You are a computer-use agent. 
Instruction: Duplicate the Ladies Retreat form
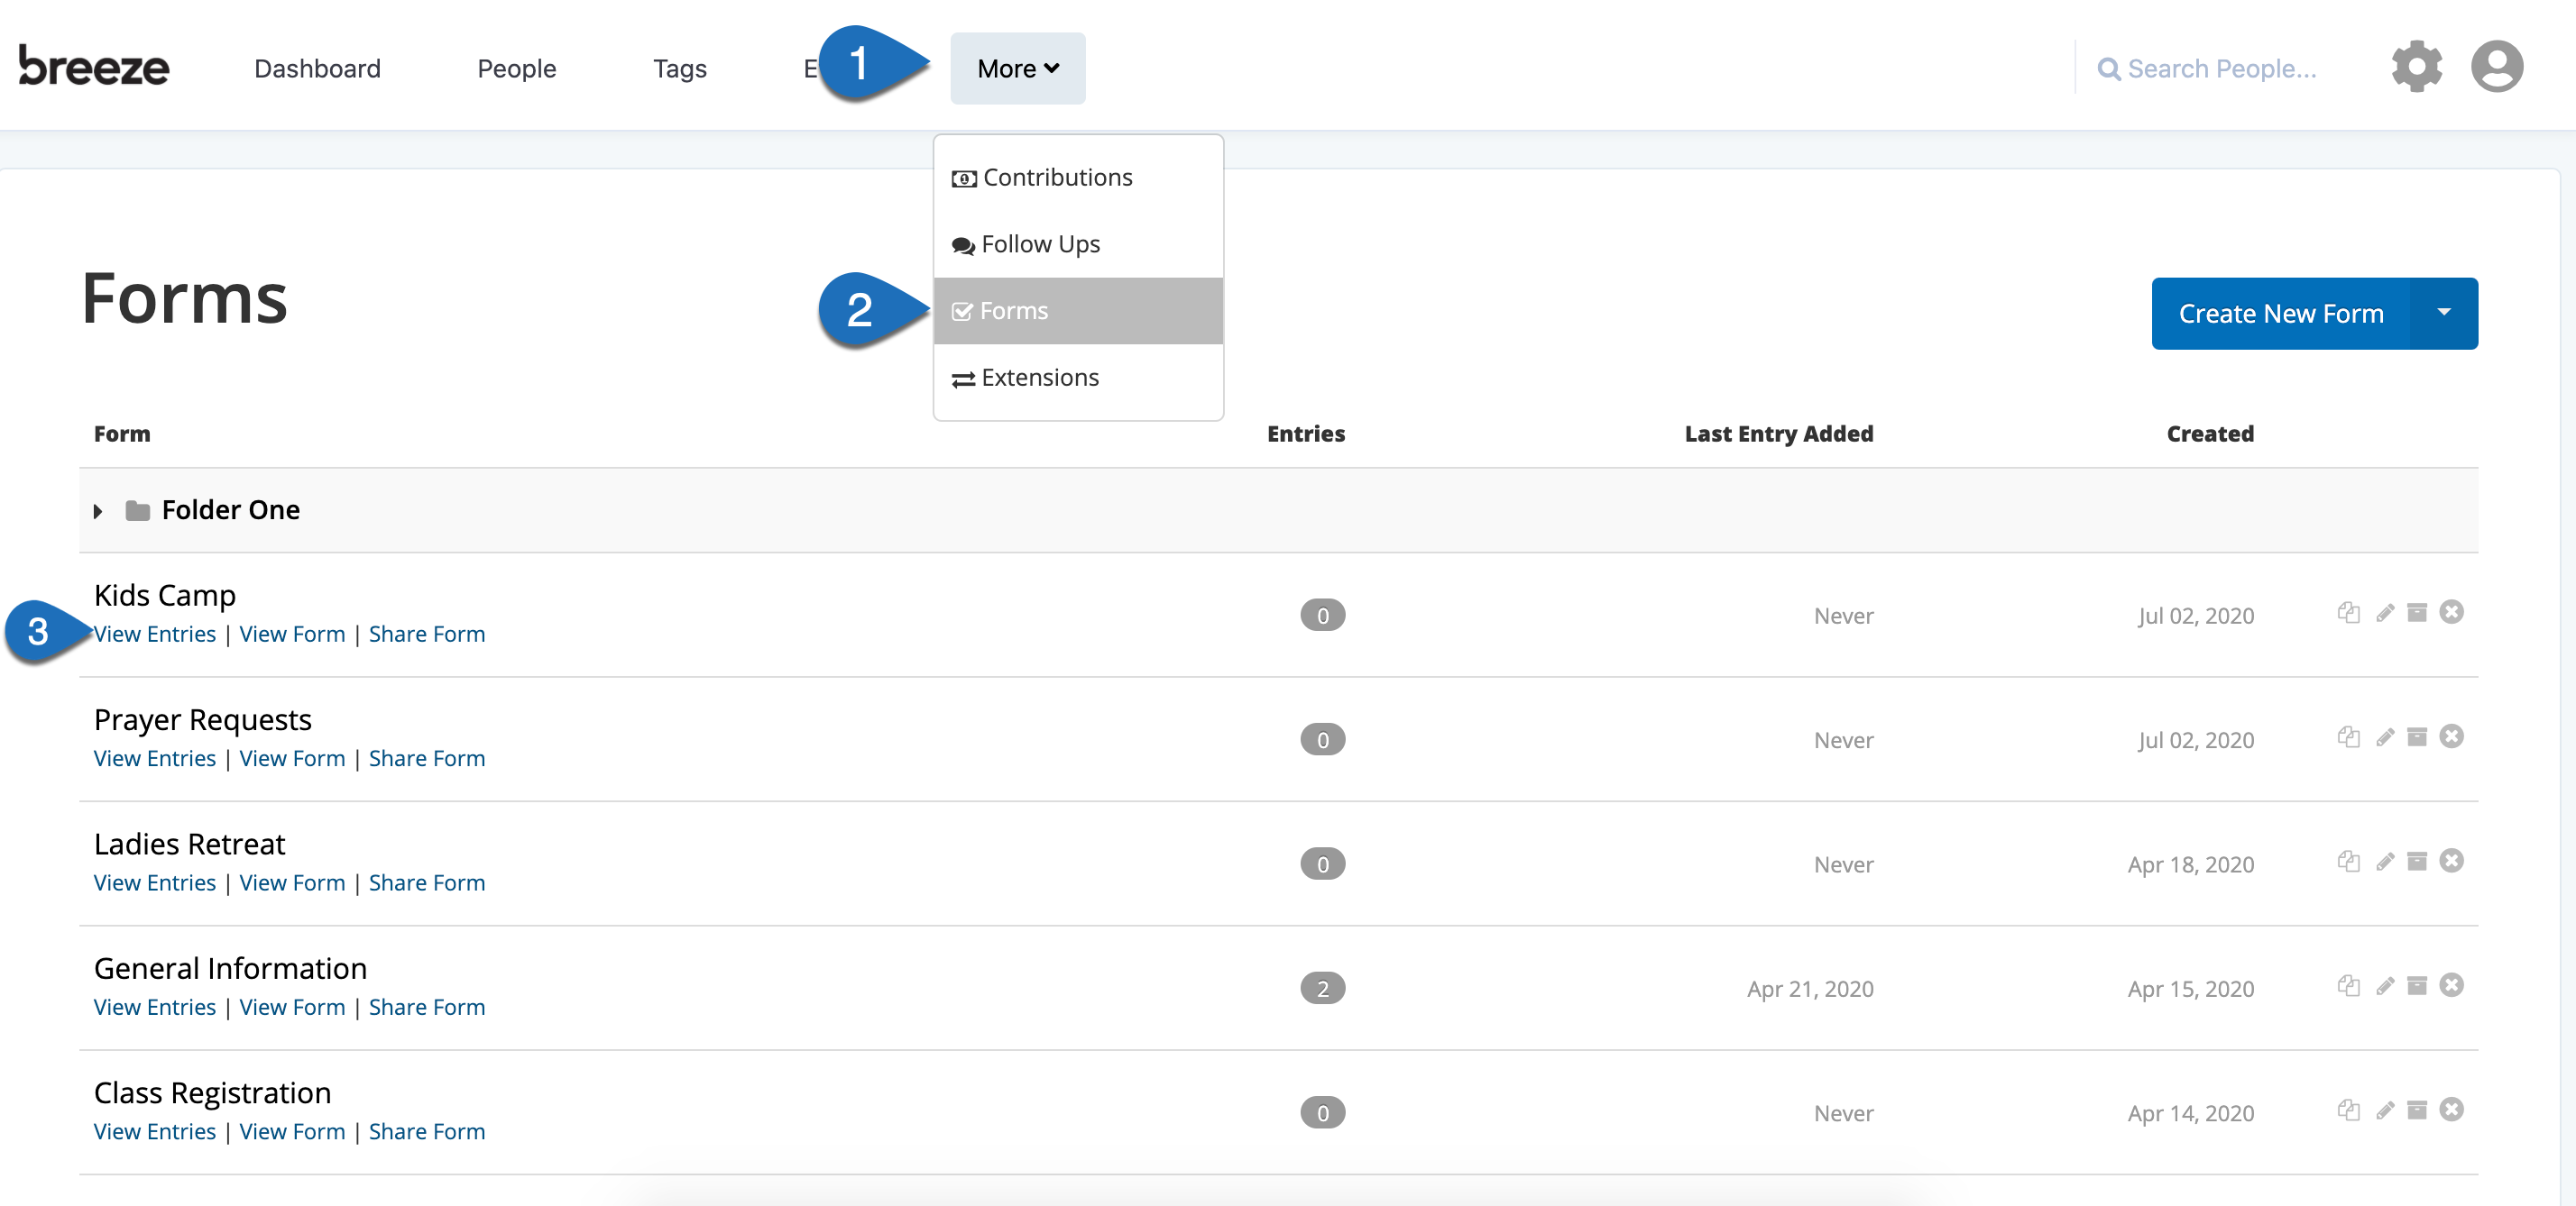pyautogui.click(x=2349, y=862)
